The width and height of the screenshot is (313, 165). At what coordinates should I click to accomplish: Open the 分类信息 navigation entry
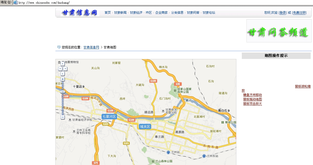[178, 12]
